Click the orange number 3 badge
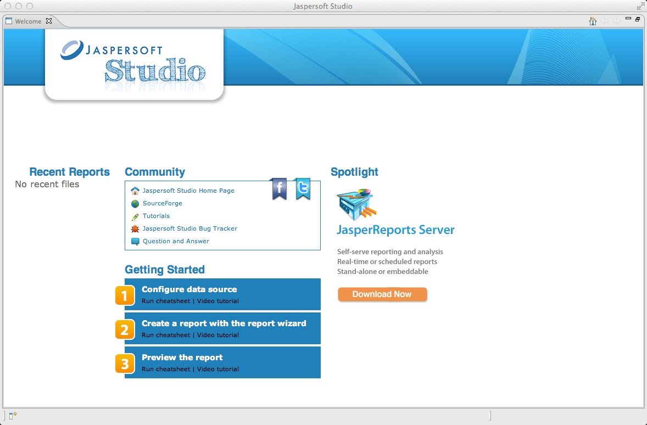The height and width of the screenshot is (425, 647). pyautogui.click(x=125, y=364)
